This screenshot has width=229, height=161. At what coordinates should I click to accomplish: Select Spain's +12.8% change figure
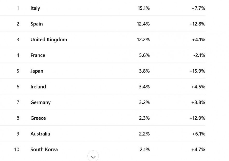tap(197, 24)
